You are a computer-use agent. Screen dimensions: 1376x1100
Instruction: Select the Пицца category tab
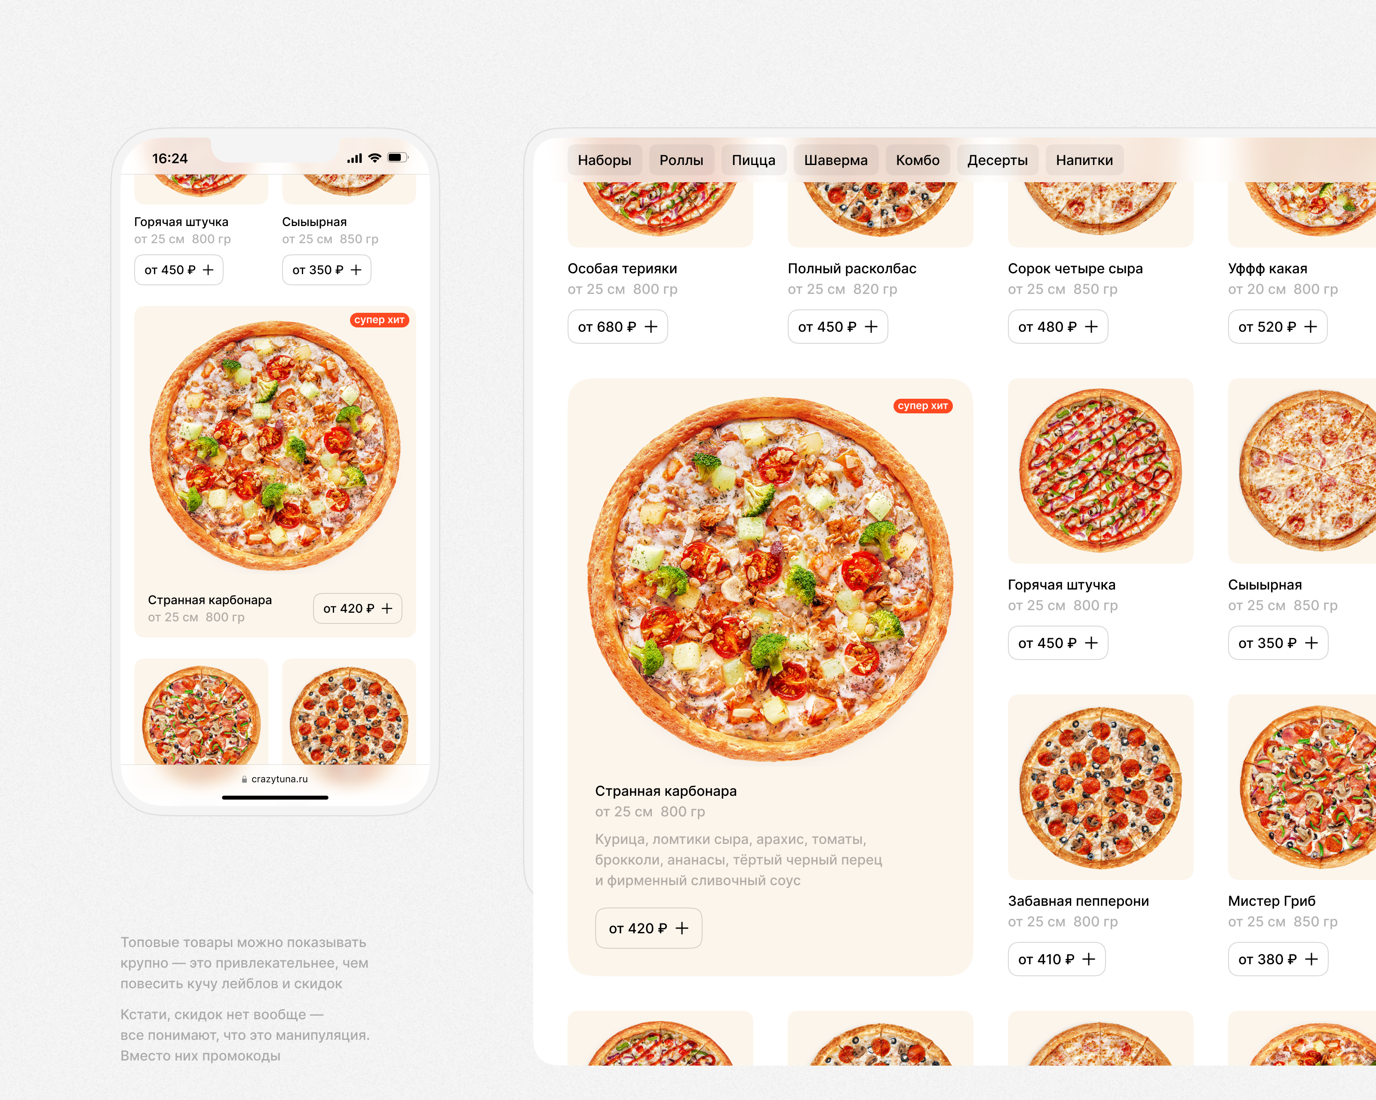pos(753,160)
